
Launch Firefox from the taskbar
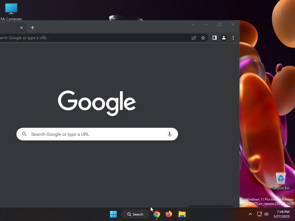point(169,214)
